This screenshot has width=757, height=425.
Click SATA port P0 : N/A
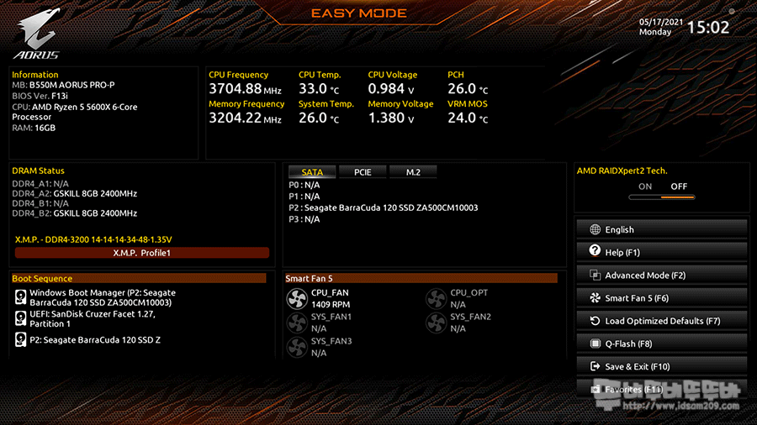pyautogui.click(x=304, y=185)
